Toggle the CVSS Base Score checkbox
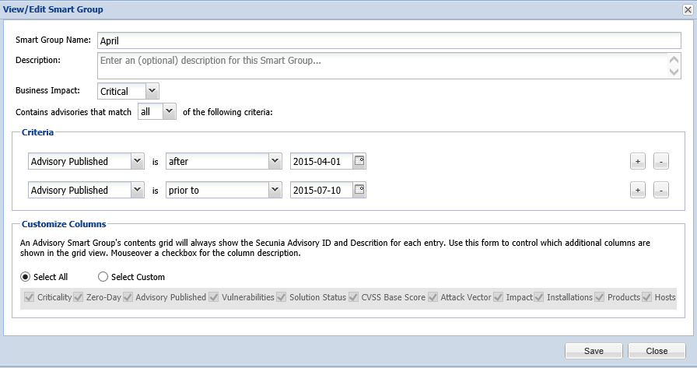This screenshot has height=368, width=697. coord(355,297)
